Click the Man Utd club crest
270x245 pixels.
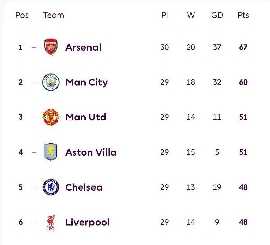click(51, 117)
